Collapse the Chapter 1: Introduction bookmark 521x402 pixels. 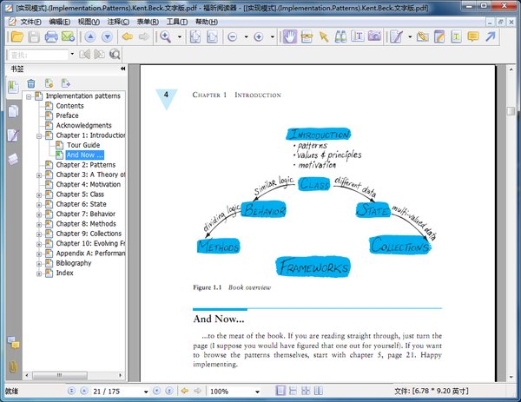pos(39,136)
